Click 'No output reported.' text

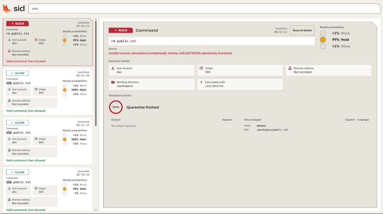click(x=124, y=126)
